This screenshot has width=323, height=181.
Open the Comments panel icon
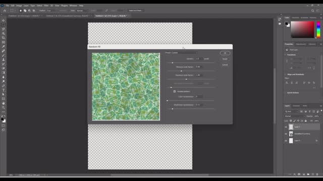280,24
